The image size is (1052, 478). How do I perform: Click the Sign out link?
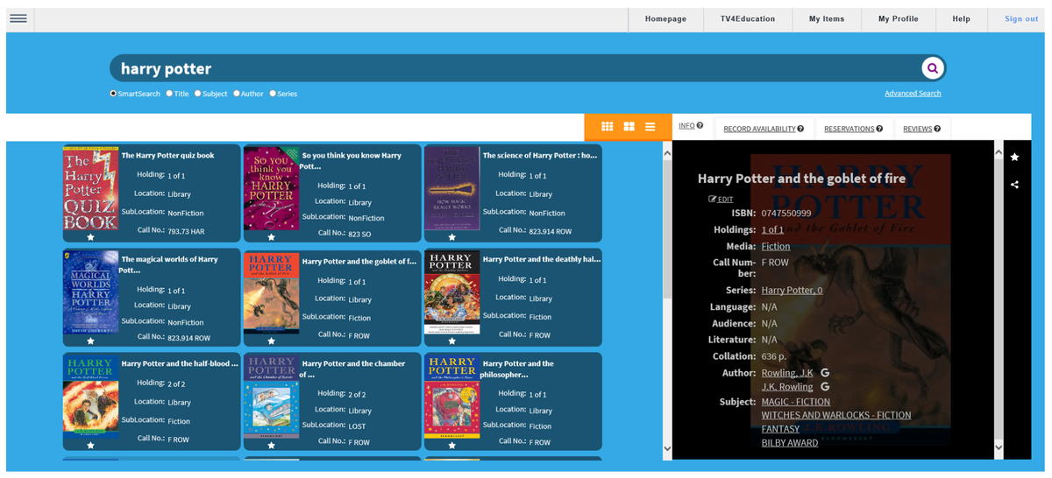(x=1021, y=19)
